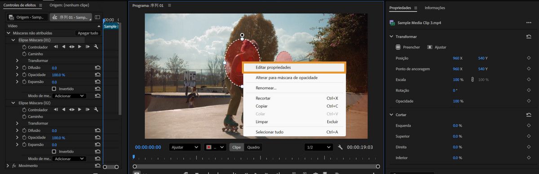Reset the Cortar section in Propriedades
The height and width of the screenshot is (174, 539).
529,115
